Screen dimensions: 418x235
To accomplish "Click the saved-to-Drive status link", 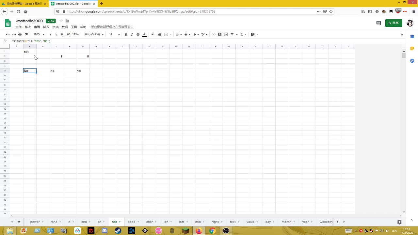I will (x=112, y=27).
